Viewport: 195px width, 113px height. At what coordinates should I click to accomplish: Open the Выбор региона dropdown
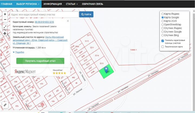[x=28, y=4]
